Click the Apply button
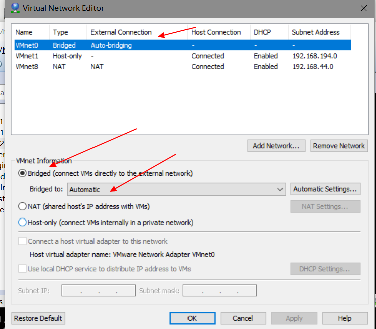The height and width of the screenshot is (329, 376). (x=294, y=318)
